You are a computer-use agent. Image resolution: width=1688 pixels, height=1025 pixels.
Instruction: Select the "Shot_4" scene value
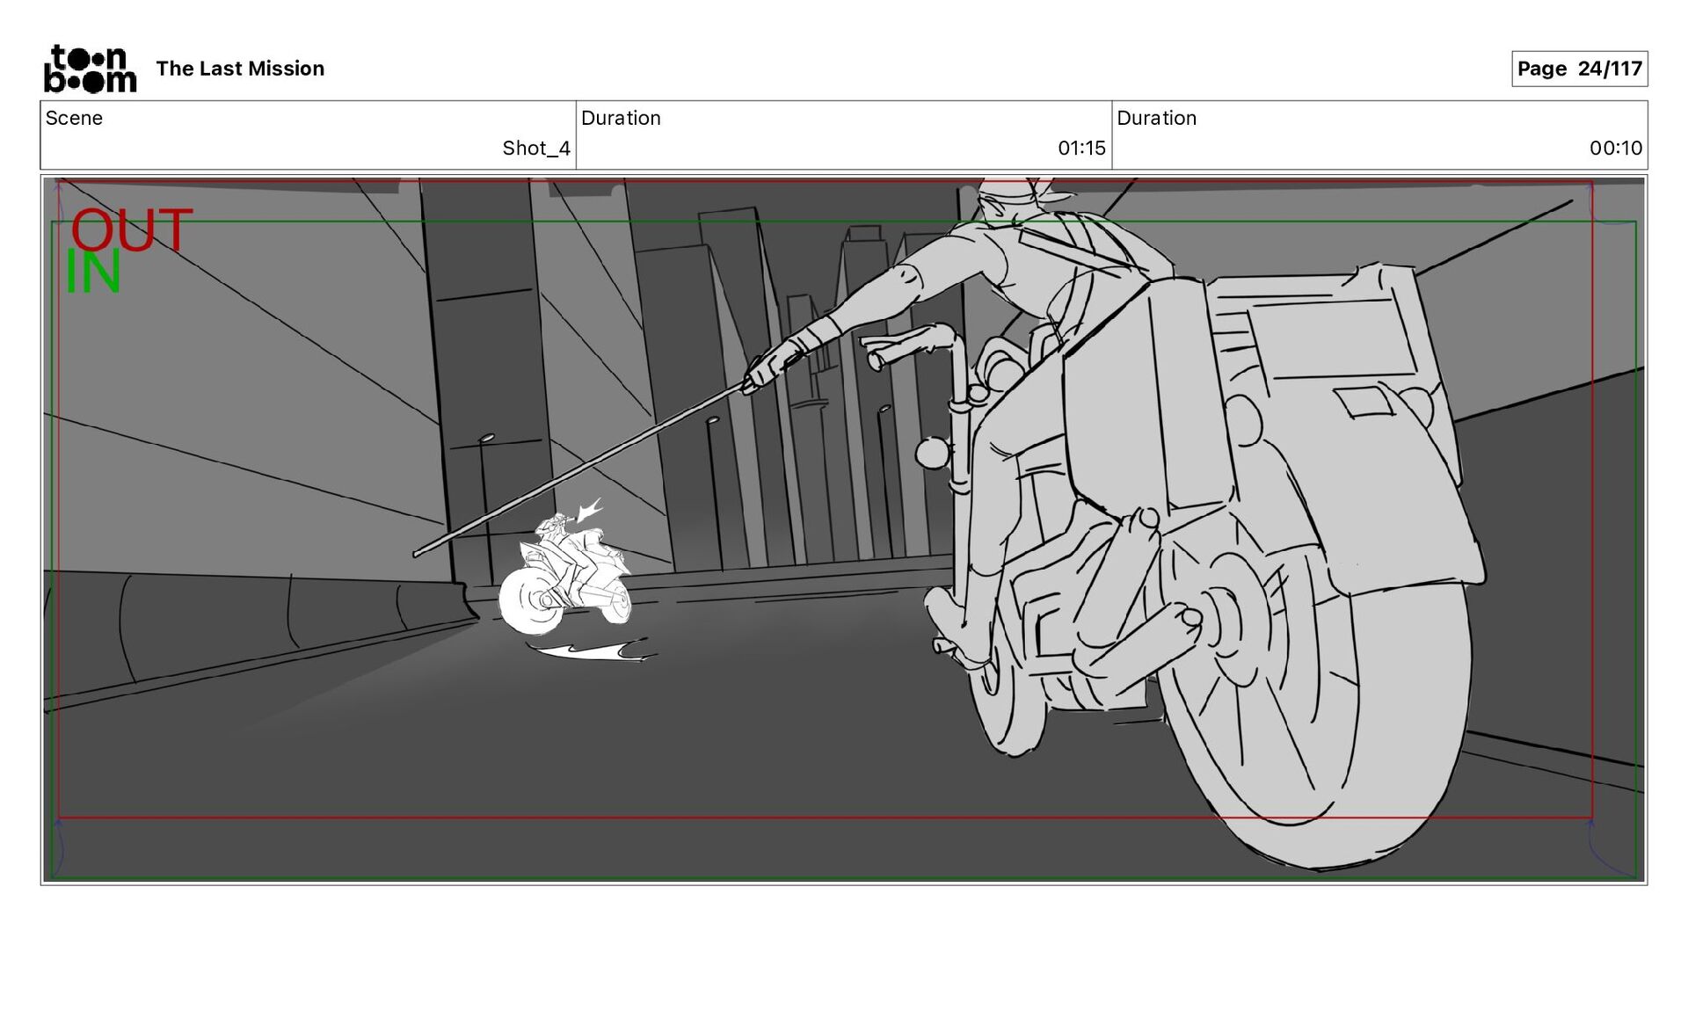[x=536, y=148]
